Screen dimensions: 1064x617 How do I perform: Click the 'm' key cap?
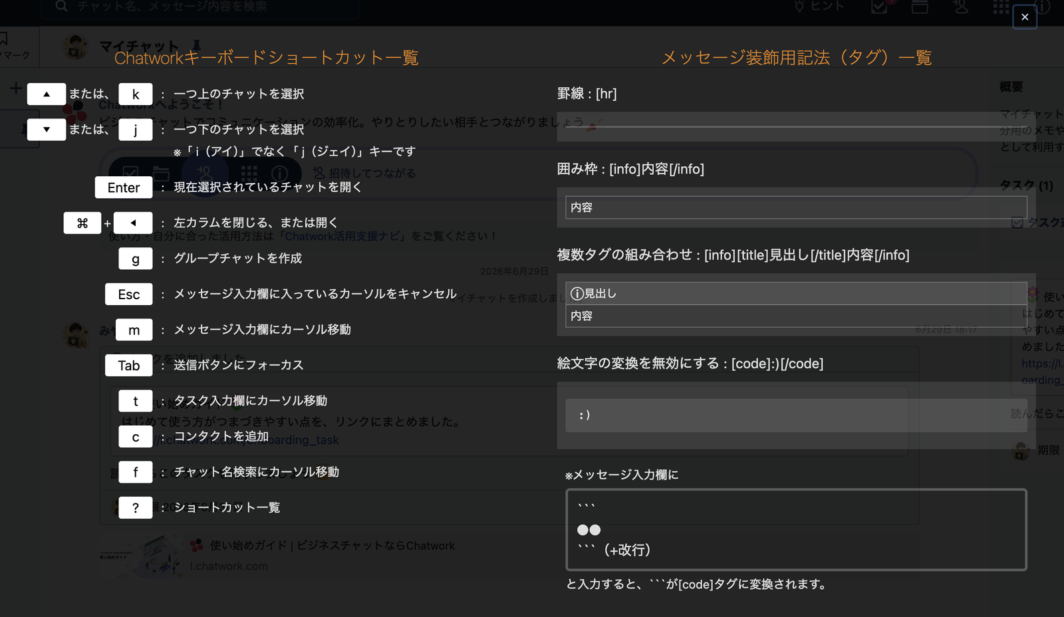click(134, 330)
